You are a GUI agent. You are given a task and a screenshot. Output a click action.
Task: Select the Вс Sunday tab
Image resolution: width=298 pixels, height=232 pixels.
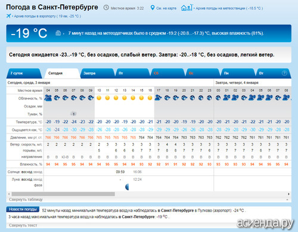click(191, 73)
